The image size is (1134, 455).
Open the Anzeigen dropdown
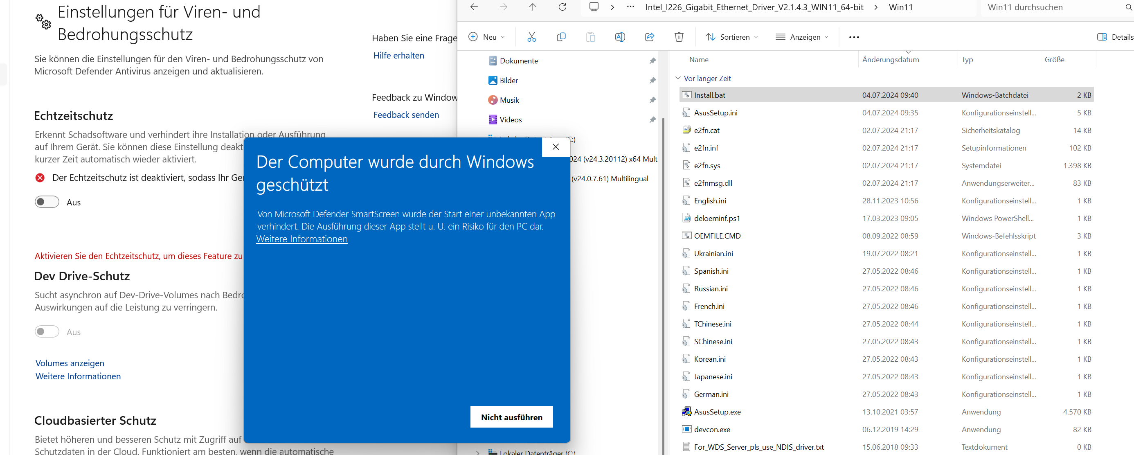tap(802, 37)
